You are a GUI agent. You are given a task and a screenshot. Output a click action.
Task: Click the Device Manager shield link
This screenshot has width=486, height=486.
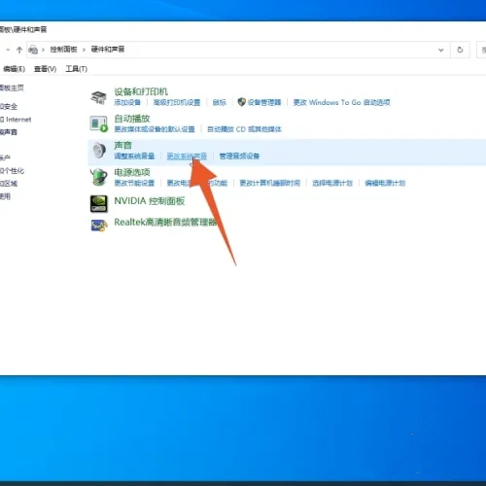[x=260, y=102]
